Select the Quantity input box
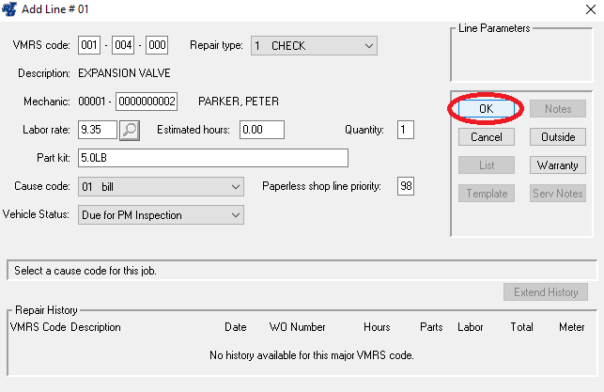Screen dimensions: 604x392 (405, 130)
